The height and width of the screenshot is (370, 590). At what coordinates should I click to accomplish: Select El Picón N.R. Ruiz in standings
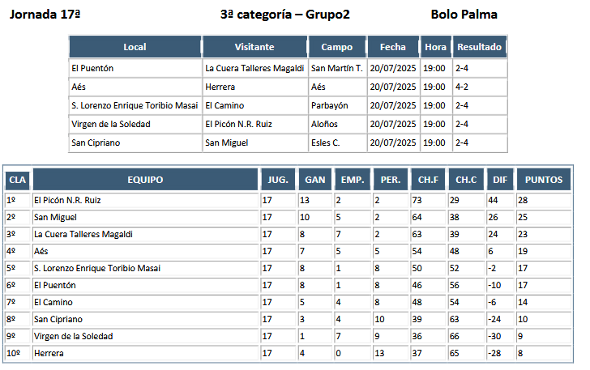point(67,201)
